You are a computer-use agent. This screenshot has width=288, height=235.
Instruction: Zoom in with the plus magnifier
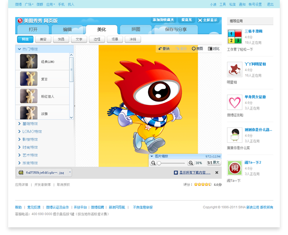point(191,163)
